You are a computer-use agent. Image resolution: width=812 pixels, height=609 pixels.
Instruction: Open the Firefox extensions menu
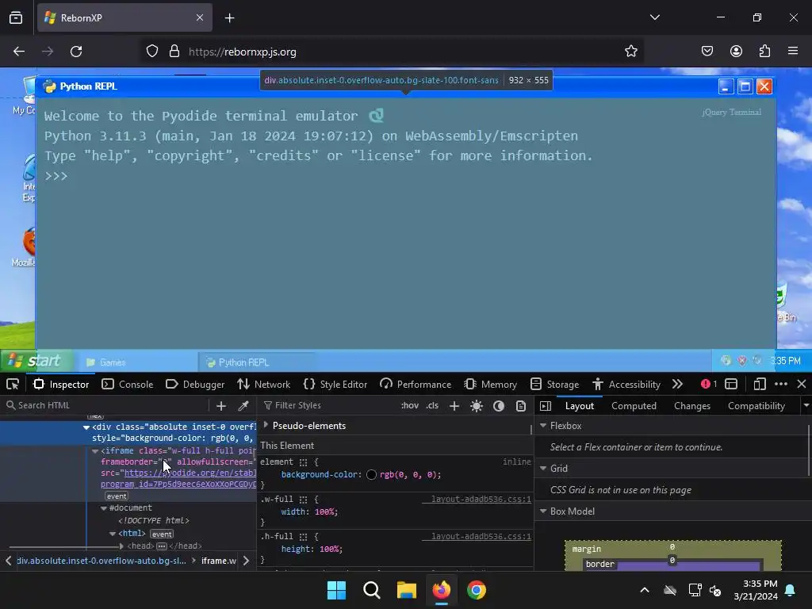click(764, 52)
